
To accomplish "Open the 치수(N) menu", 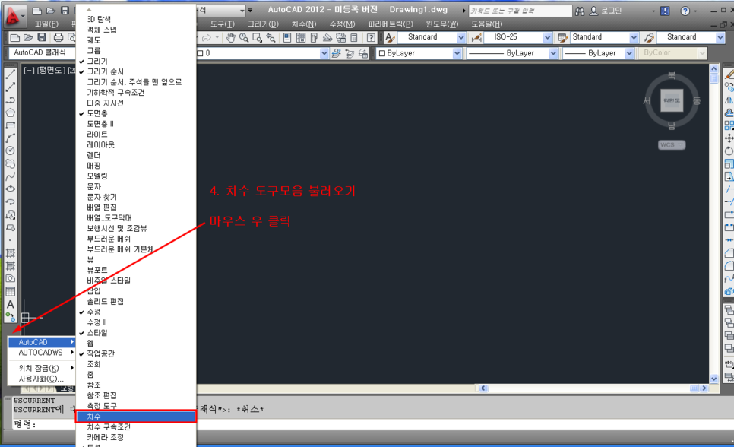I will [x=304, y=24].
